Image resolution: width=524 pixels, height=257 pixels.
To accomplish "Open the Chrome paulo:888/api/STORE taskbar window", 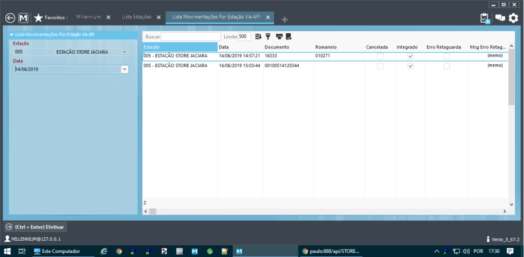I will pos(331,251).
